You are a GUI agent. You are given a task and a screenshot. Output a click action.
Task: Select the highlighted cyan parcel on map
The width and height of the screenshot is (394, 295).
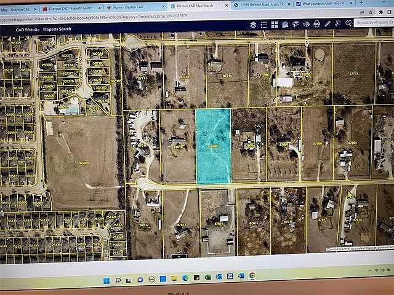pyautogui.click(x=213, y=146)
